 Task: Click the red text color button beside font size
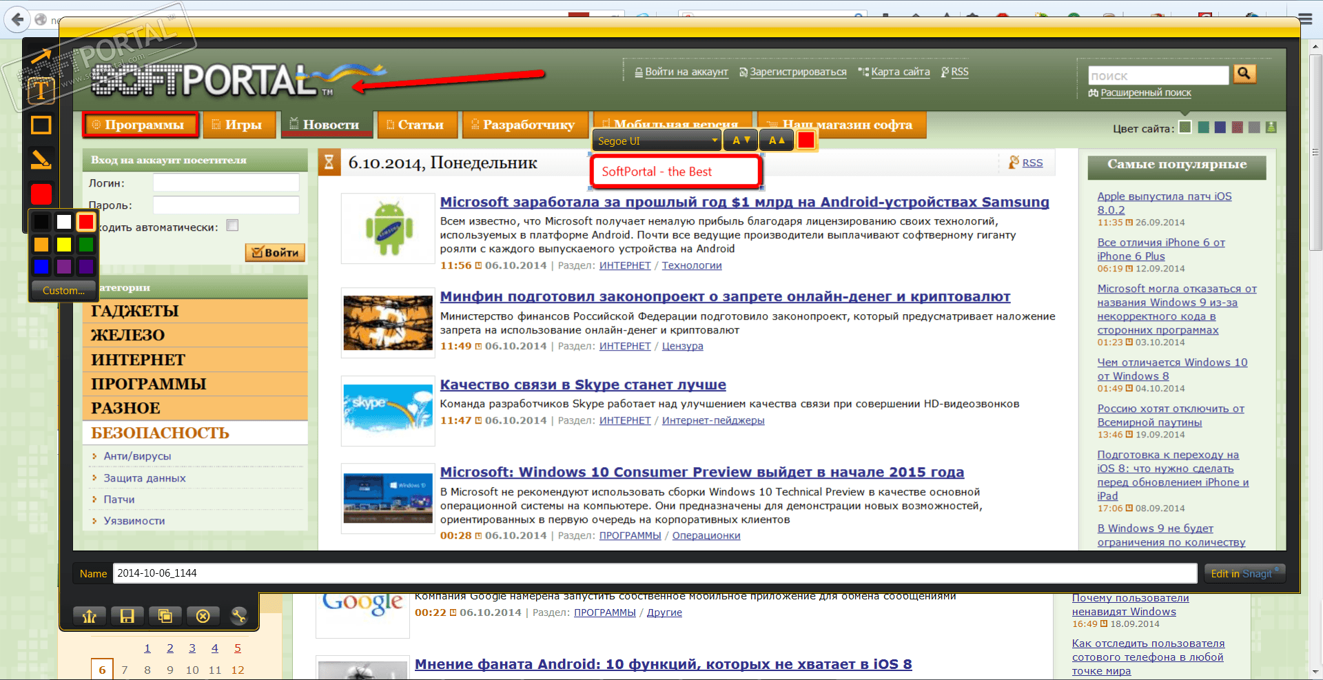point(806,141)
